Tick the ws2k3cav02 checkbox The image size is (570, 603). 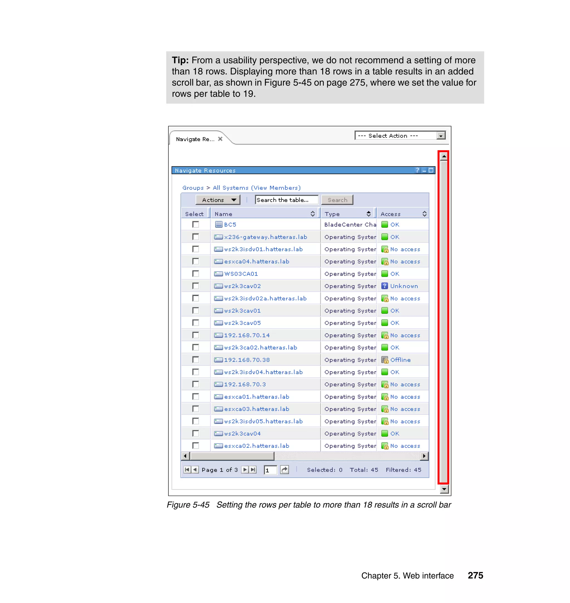point(196,286)
